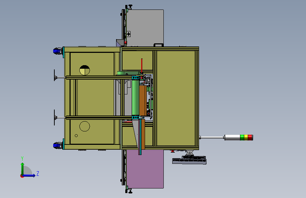This screenshot has height=198, width=306.
Task: Click the Z label on the axis triad
Action: coord(38,173)
